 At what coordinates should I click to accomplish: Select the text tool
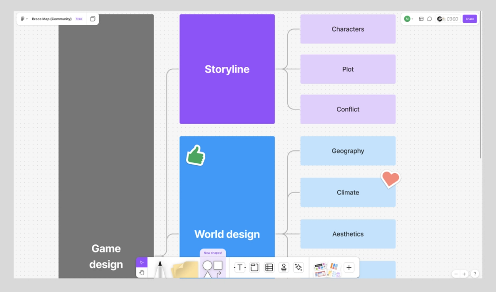240,267
